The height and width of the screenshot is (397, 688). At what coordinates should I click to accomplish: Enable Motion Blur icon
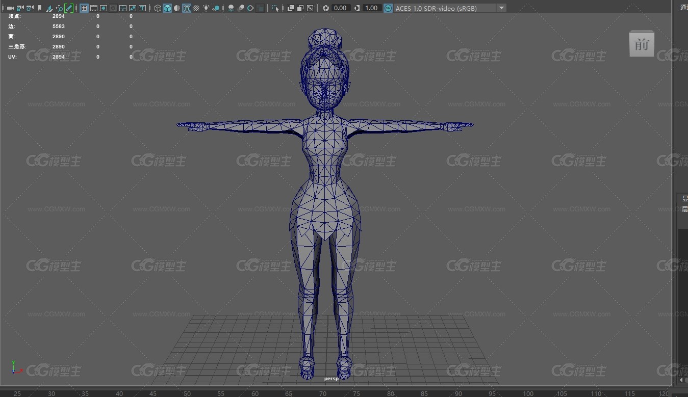click(241, 8)
